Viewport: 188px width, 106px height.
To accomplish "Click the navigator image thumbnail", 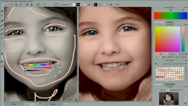I will click(169, 98).
